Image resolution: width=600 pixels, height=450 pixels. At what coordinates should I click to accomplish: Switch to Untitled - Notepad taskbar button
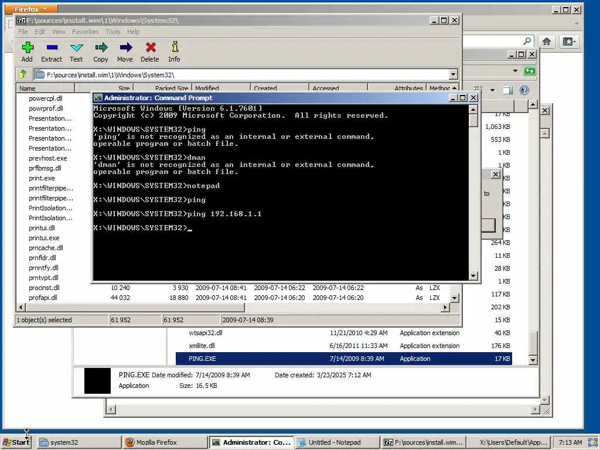pyautogui.click(x=337, y=442)
